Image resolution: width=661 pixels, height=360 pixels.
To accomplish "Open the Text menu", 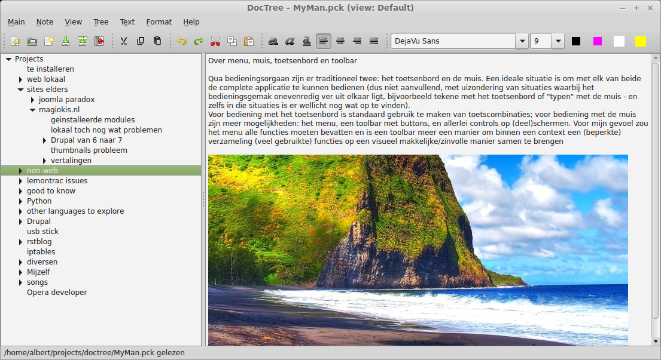I will click(127, 22).
